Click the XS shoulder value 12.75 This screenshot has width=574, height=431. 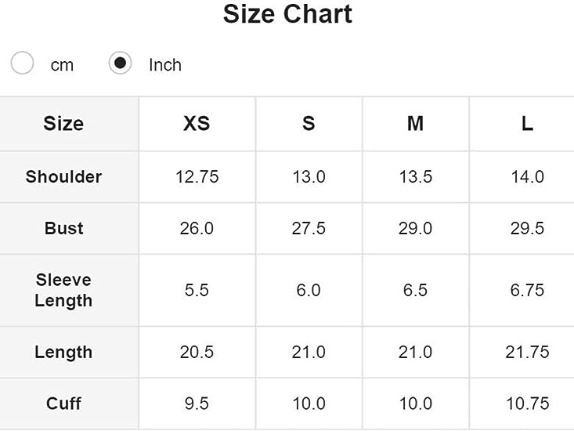(197, 177)
